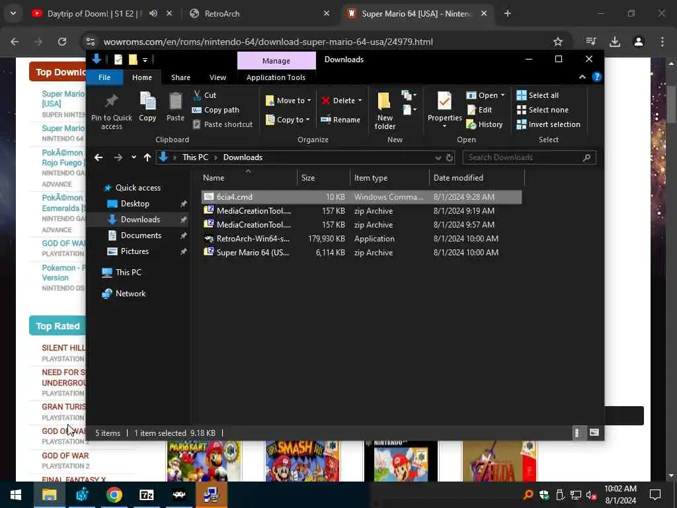Click Edit in the Open group

pos(479,110)
